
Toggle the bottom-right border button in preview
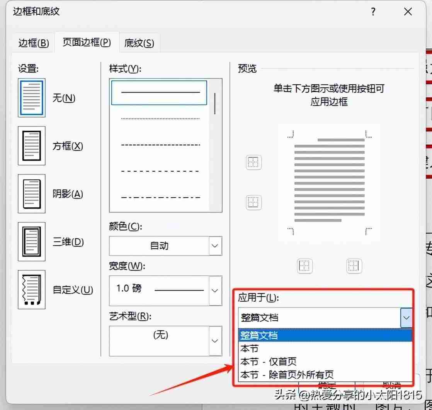tap(354, 266)
